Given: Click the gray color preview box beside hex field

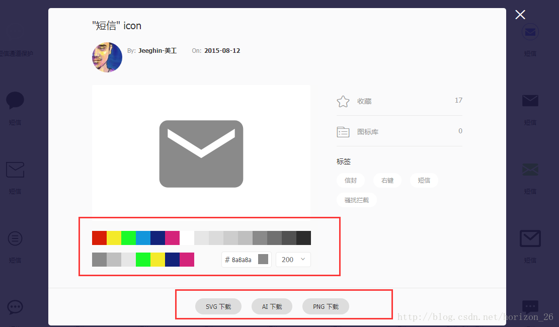Looking at the screenshot, I should (x=263, y=259).
